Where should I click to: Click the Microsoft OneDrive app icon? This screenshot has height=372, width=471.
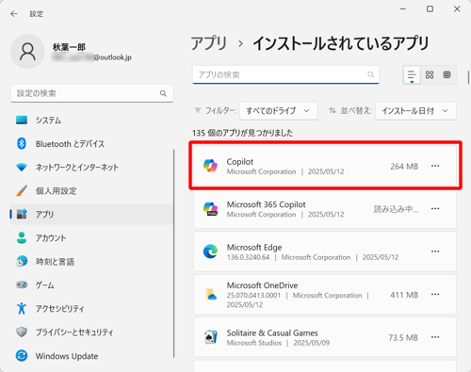coord(210,295)
